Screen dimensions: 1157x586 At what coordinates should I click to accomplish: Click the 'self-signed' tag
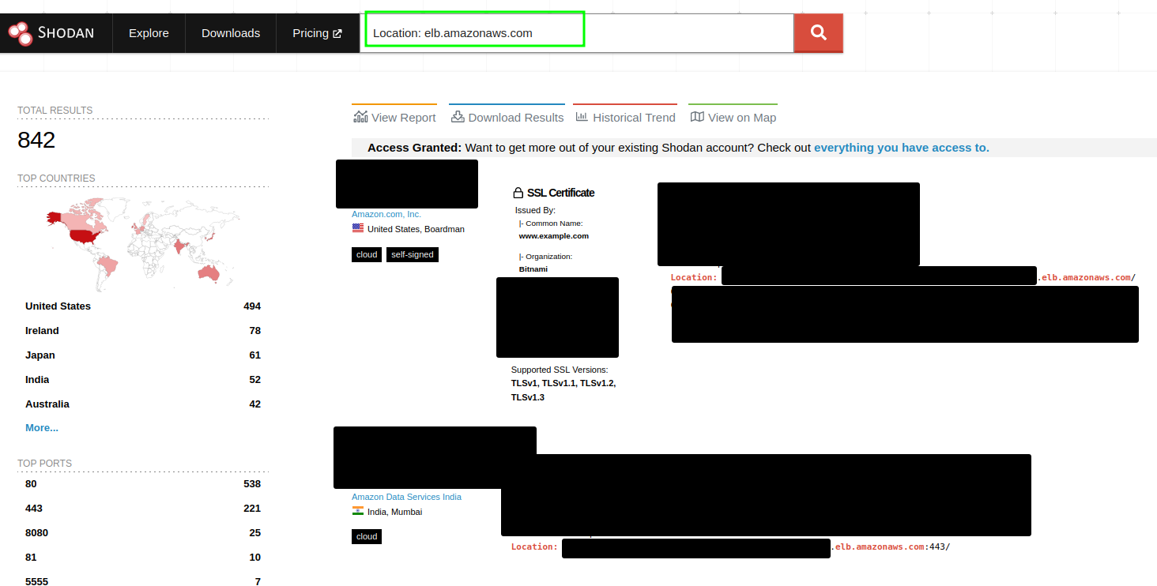(x=412, y=254)
